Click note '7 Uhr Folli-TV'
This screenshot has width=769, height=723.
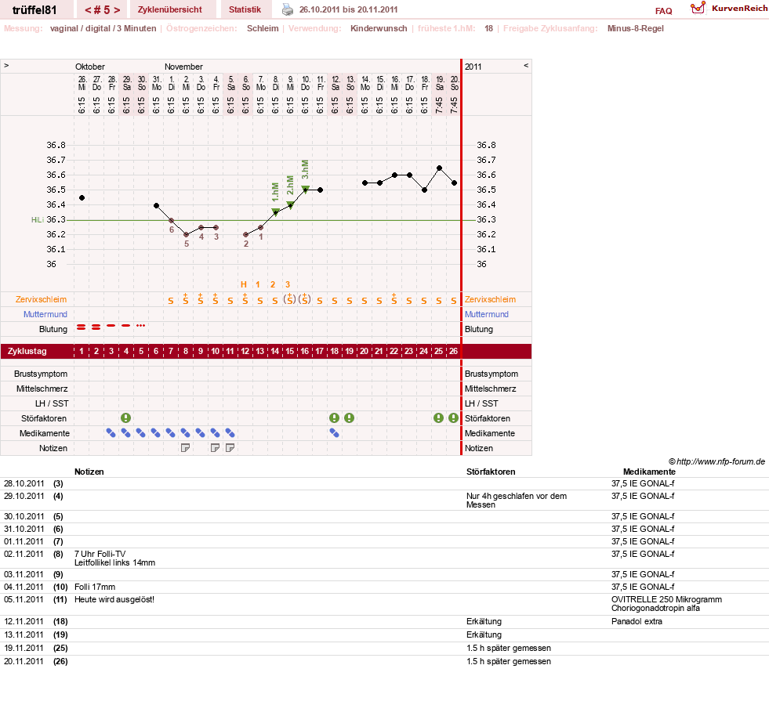point(100,554)
